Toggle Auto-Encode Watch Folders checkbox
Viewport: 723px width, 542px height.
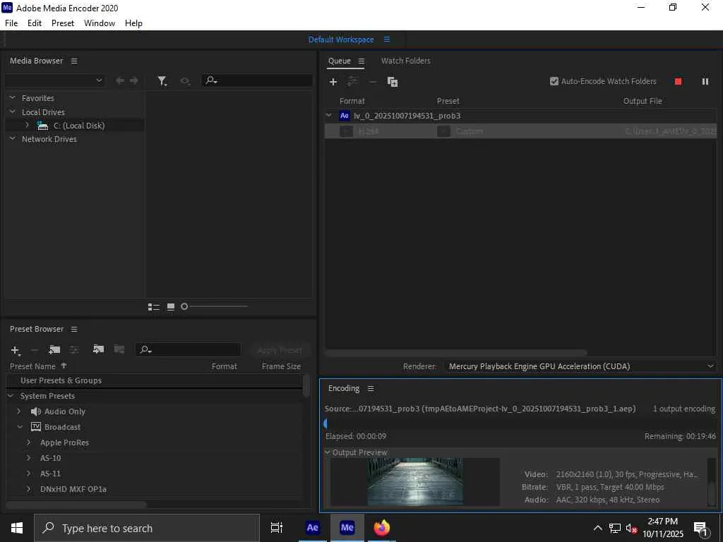pos(554,82)
